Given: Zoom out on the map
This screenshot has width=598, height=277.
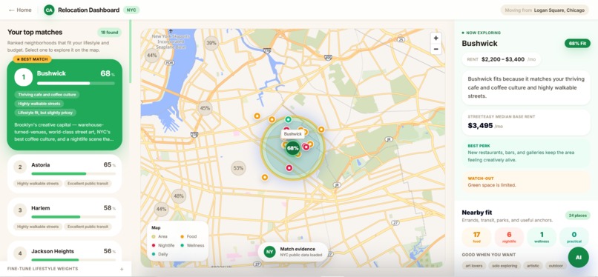Looking at the screenshot, I should pos(436,49).
